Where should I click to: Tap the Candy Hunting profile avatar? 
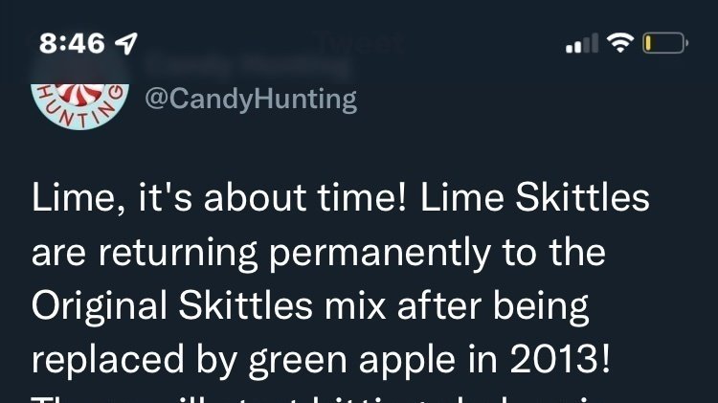tap(79, 94)
